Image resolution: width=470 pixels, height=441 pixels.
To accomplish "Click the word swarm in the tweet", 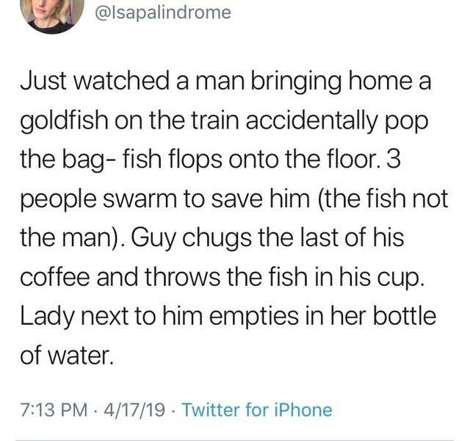I will 140,199.
